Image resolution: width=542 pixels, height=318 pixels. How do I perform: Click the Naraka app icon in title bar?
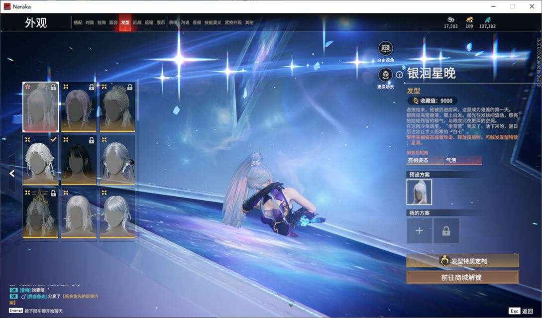[7, 6]
